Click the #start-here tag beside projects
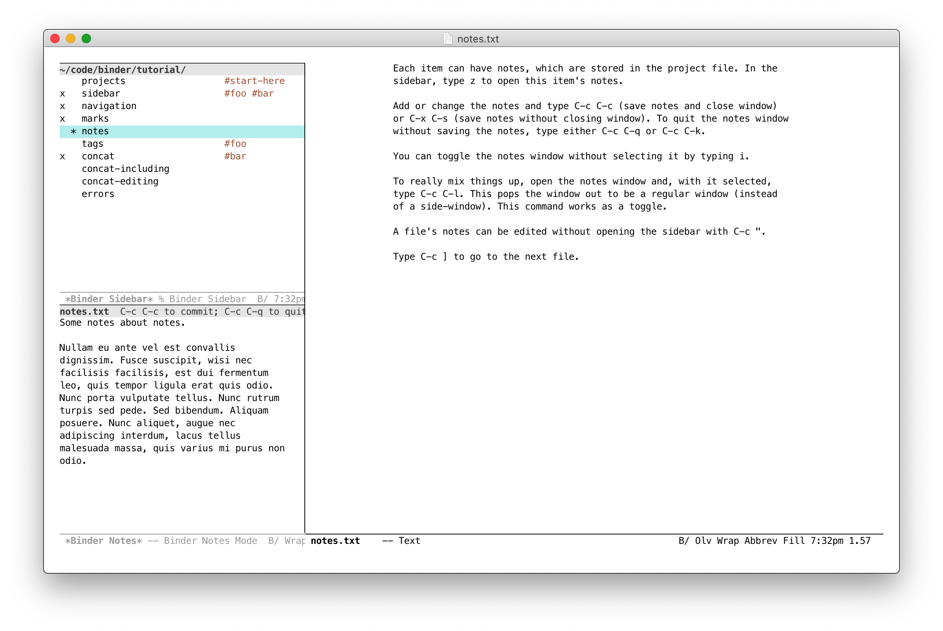This screenshot has width=943, height=631. pos(254,80)
